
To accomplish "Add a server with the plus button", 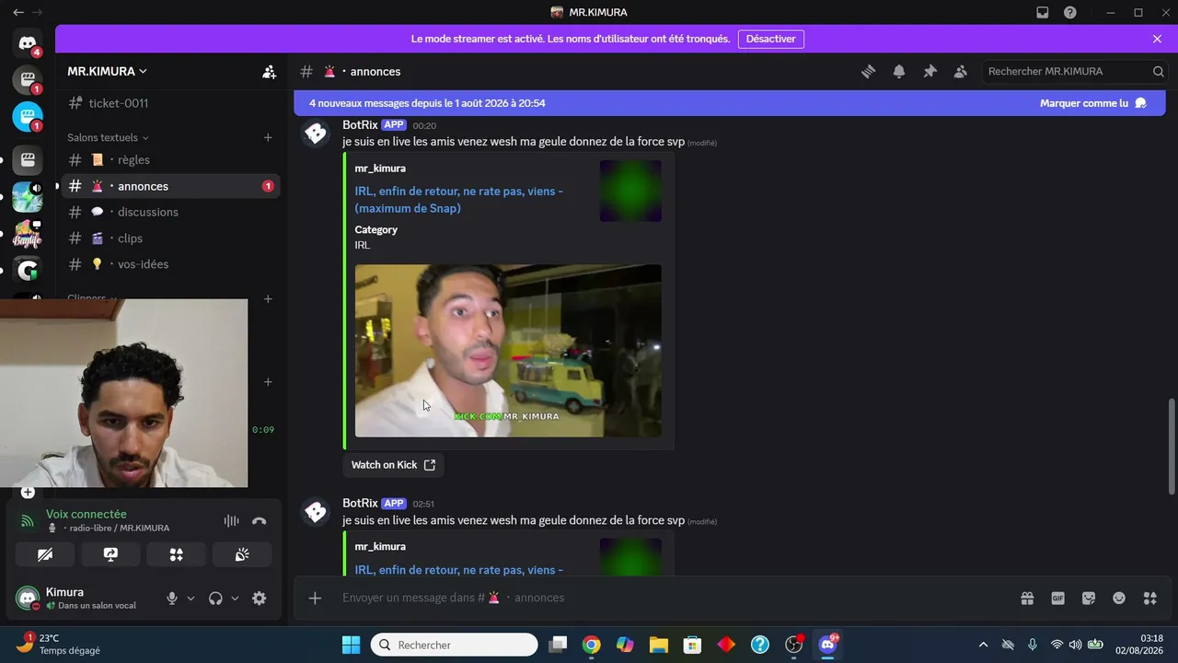I will [28, 492].
